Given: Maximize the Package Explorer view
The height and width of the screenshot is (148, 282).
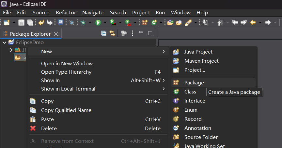Looking at the screenshot, I should coord(150,33).
